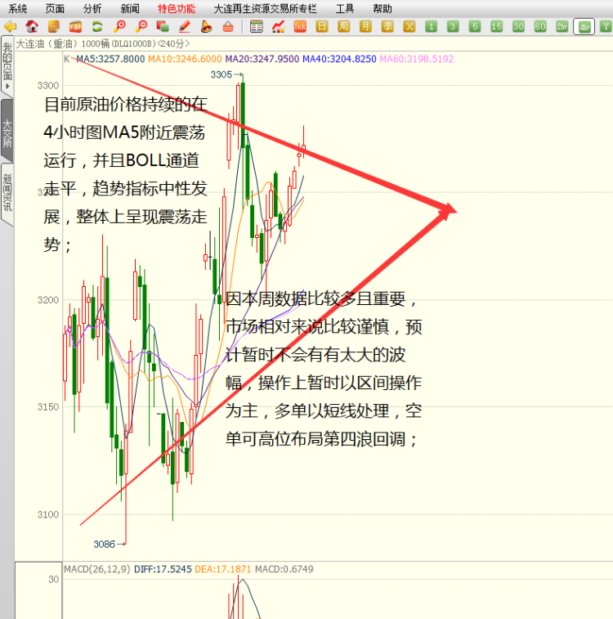
Task: Click the MA60:3198.5192 indicator label
Action: [417, 59]
